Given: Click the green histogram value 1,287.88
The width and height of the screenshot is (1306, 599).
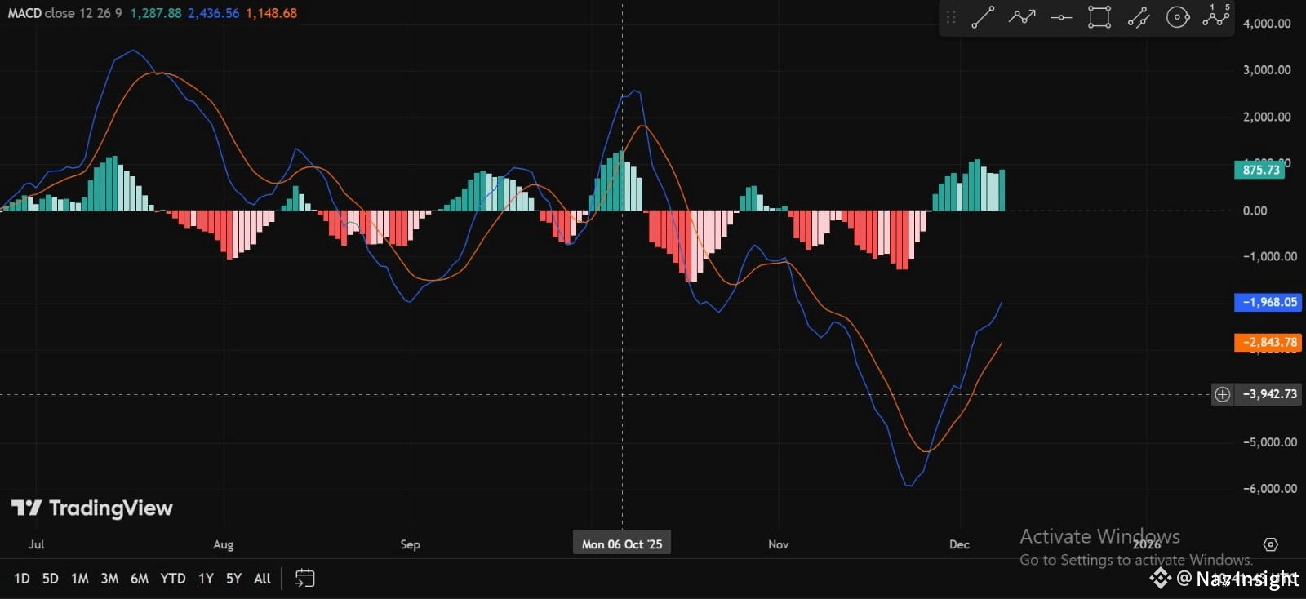Looking at the screenshot, I should click(156, 13).
